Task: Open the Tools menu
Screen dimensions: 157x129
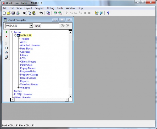Action: point(60,8)
